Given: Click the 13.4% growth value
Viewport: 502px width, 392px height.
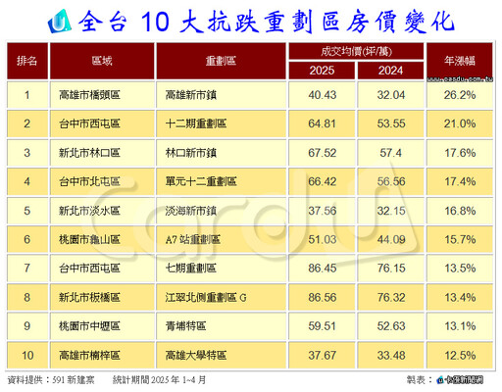Looking at the screenshot, I should (460, 297).
